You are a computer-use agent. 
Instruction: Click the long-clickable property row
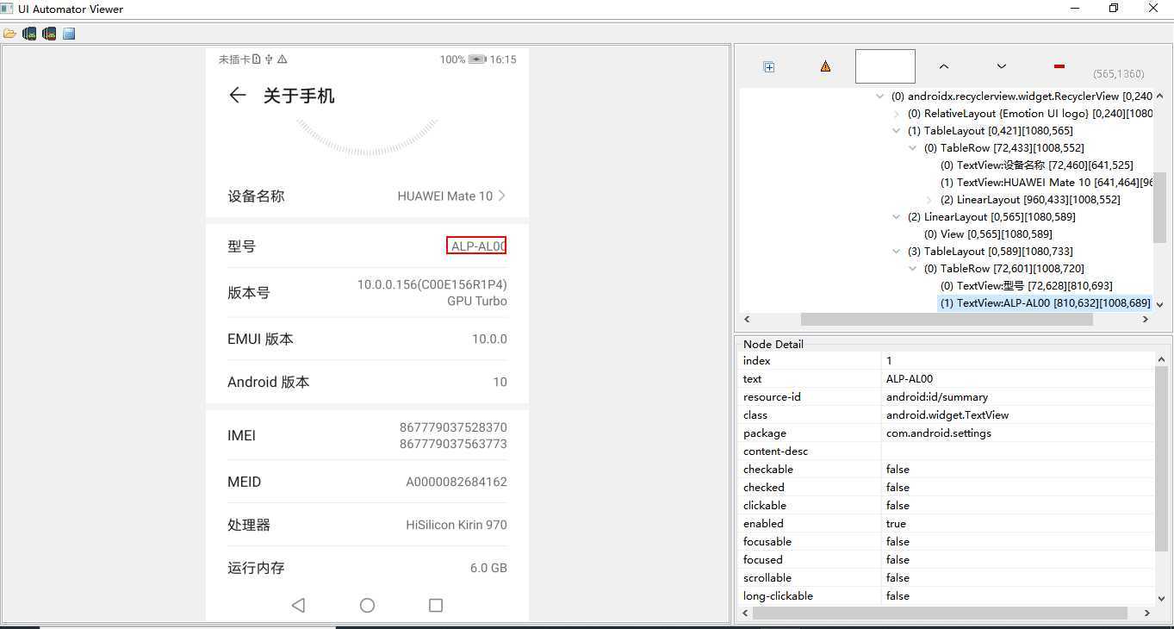tap(947, 596)
